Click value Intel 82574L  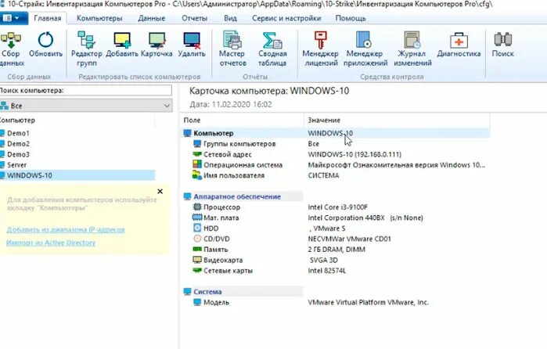pyautogui.click(x=327, y=271)
